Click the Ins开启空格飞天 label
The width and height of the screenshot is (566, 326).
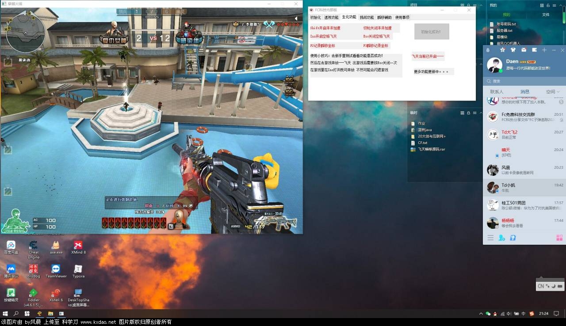323,36
